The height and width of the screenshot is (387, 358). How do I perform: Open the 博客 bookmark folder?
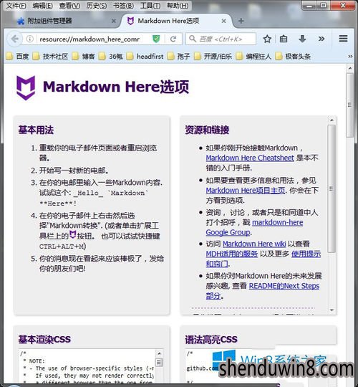click(x=84, y=57)
